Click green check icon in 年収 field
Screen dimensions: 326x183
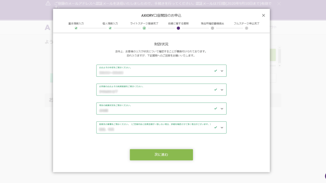tap(215, 71)
